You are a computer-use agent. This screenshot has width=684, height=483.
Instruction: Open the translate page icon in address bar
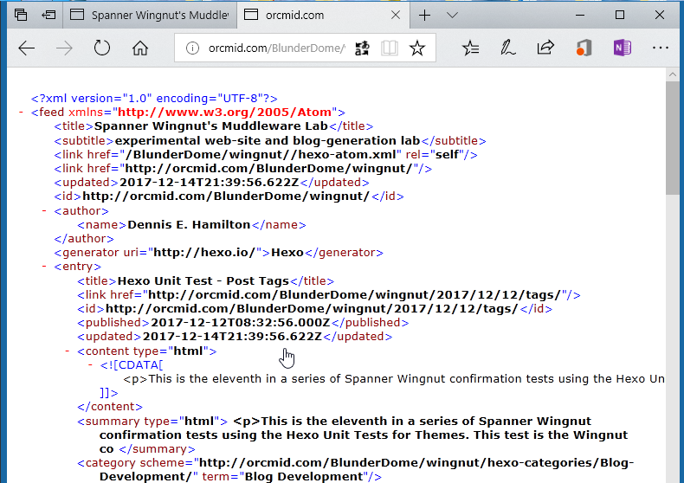[x=362, y=48]
